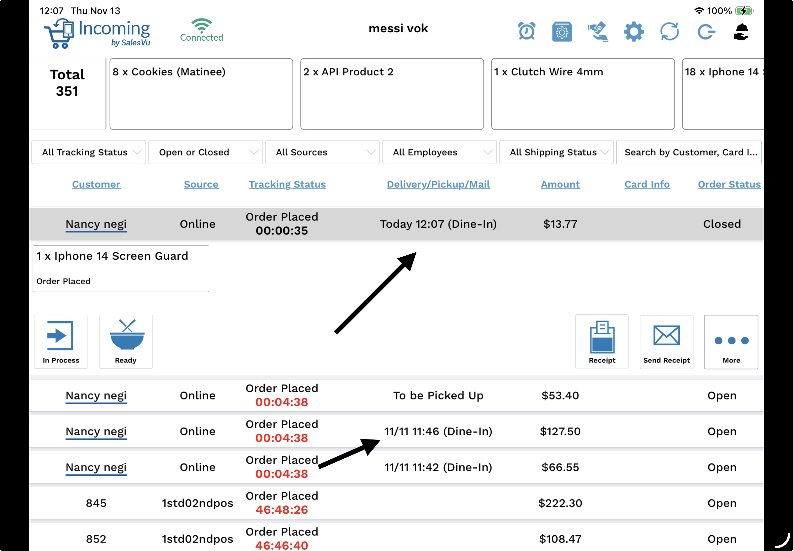Open the Open or Closed filter dropdown
Screen dimensions: 793x551
205,152
